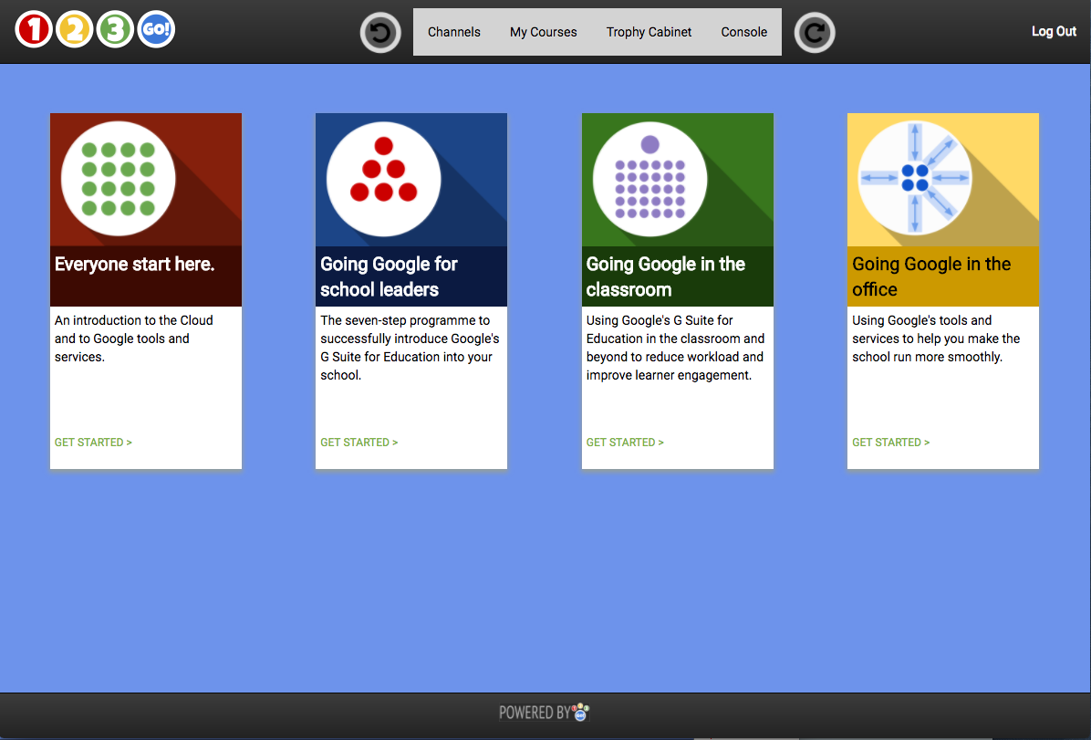The image size is (1091, 740).
Task: Click the purple dots classroom course icon
Action: [649, 179]
